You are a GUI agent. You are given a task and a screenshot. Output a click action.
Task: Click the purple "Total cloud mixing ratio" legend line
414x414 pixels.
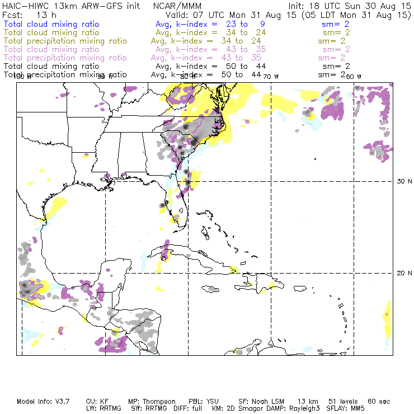[x=51, y=49]
